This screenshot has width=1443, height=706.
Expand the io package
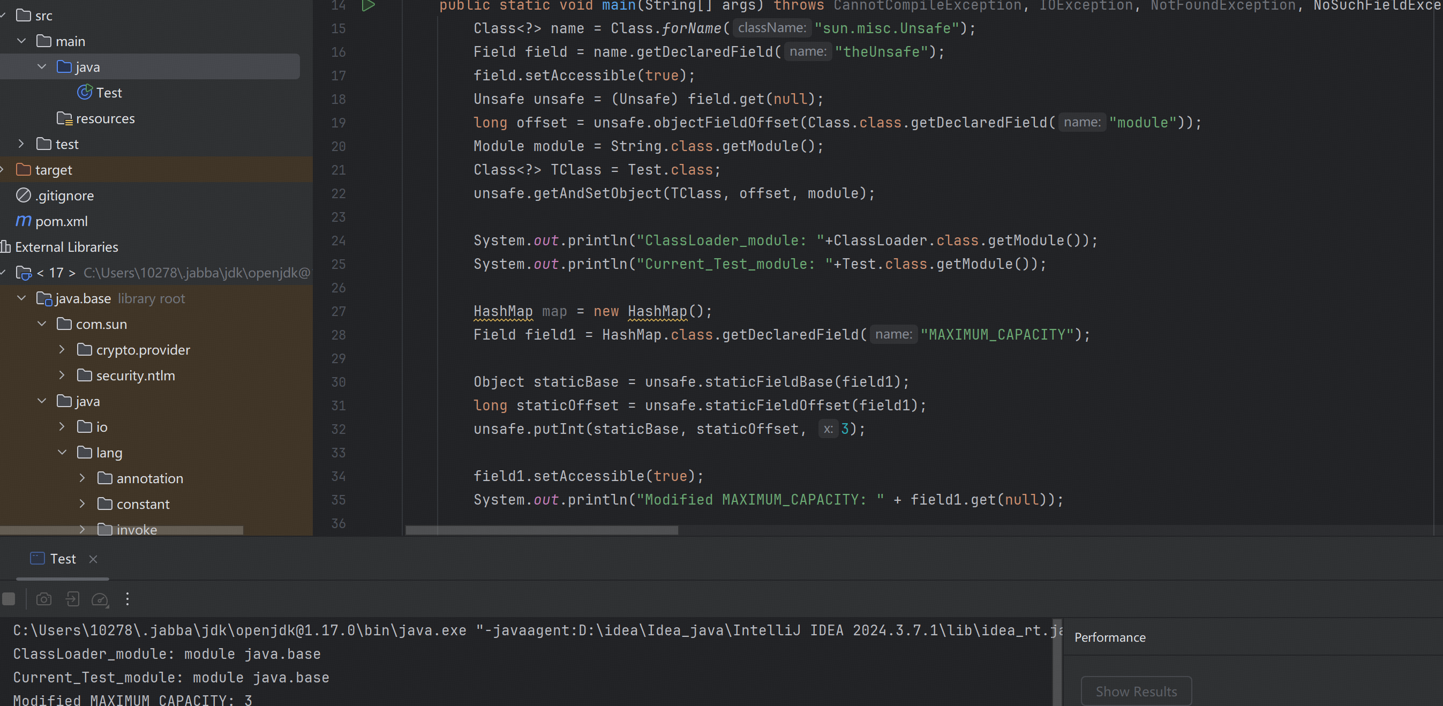point(62,427)
